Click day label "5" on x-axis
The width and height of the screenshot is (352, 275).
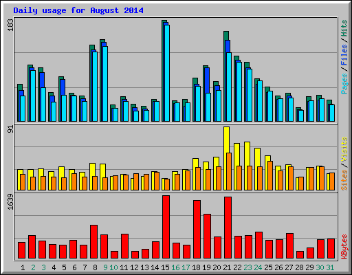pos(64,267)
